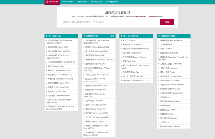Open The Godfather(1972) link
The image size is (215, 139).
click(x=96, y=105)
